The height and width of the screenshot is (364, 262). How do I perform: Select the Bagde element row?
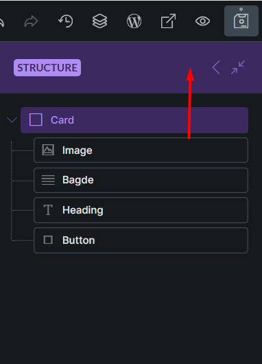[141, 180]
